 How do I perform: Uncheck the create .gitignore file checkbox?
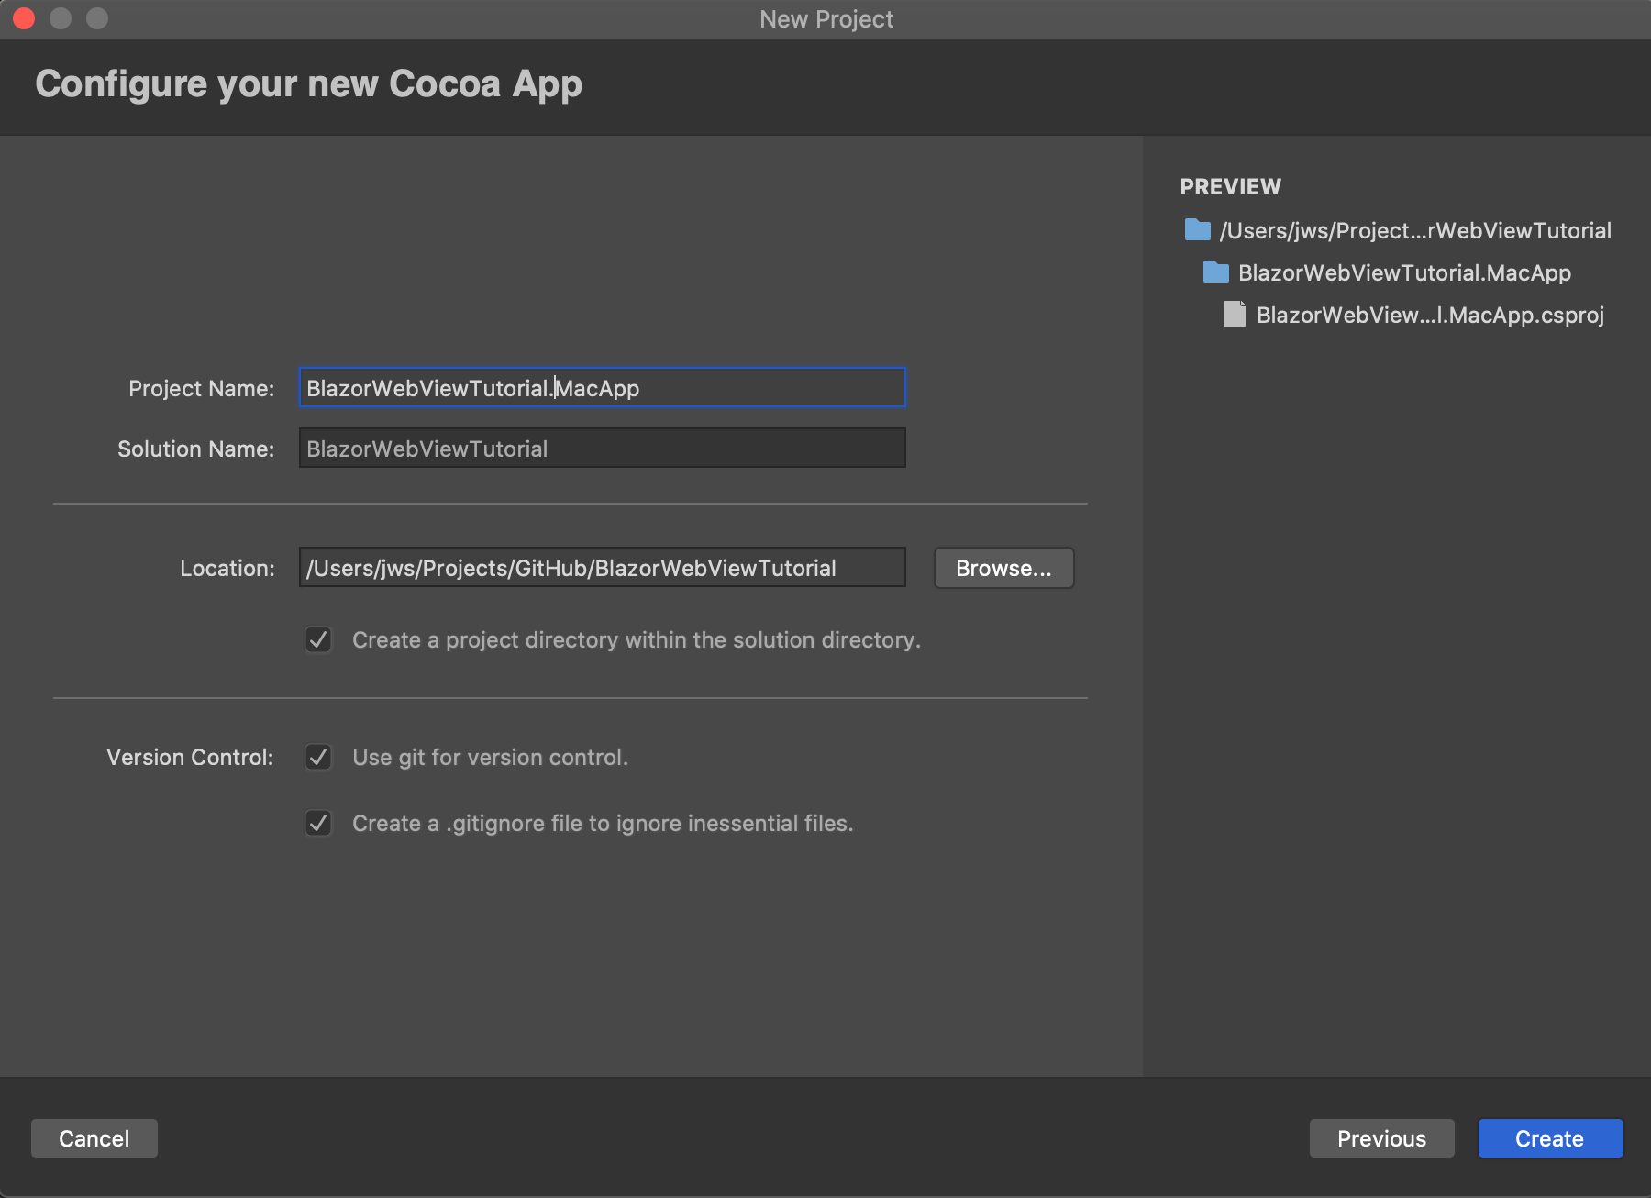point(318,823)
